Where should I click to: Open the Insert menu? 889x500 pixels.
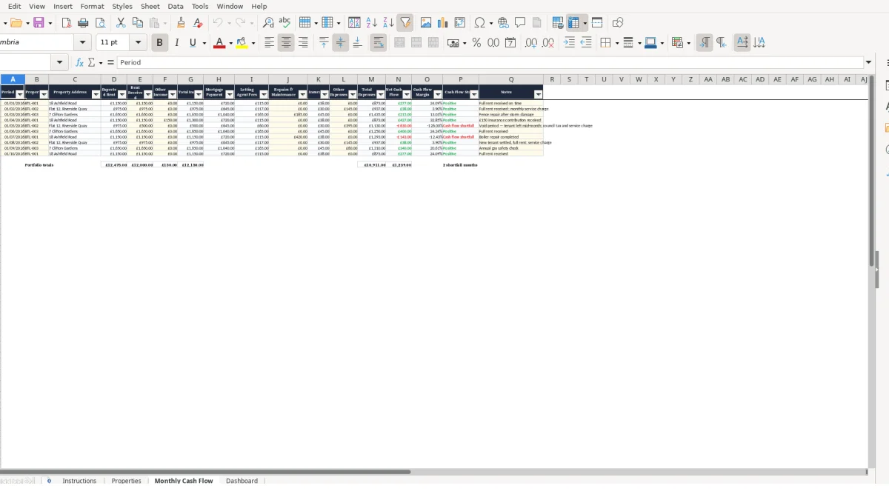click(63, 6)
